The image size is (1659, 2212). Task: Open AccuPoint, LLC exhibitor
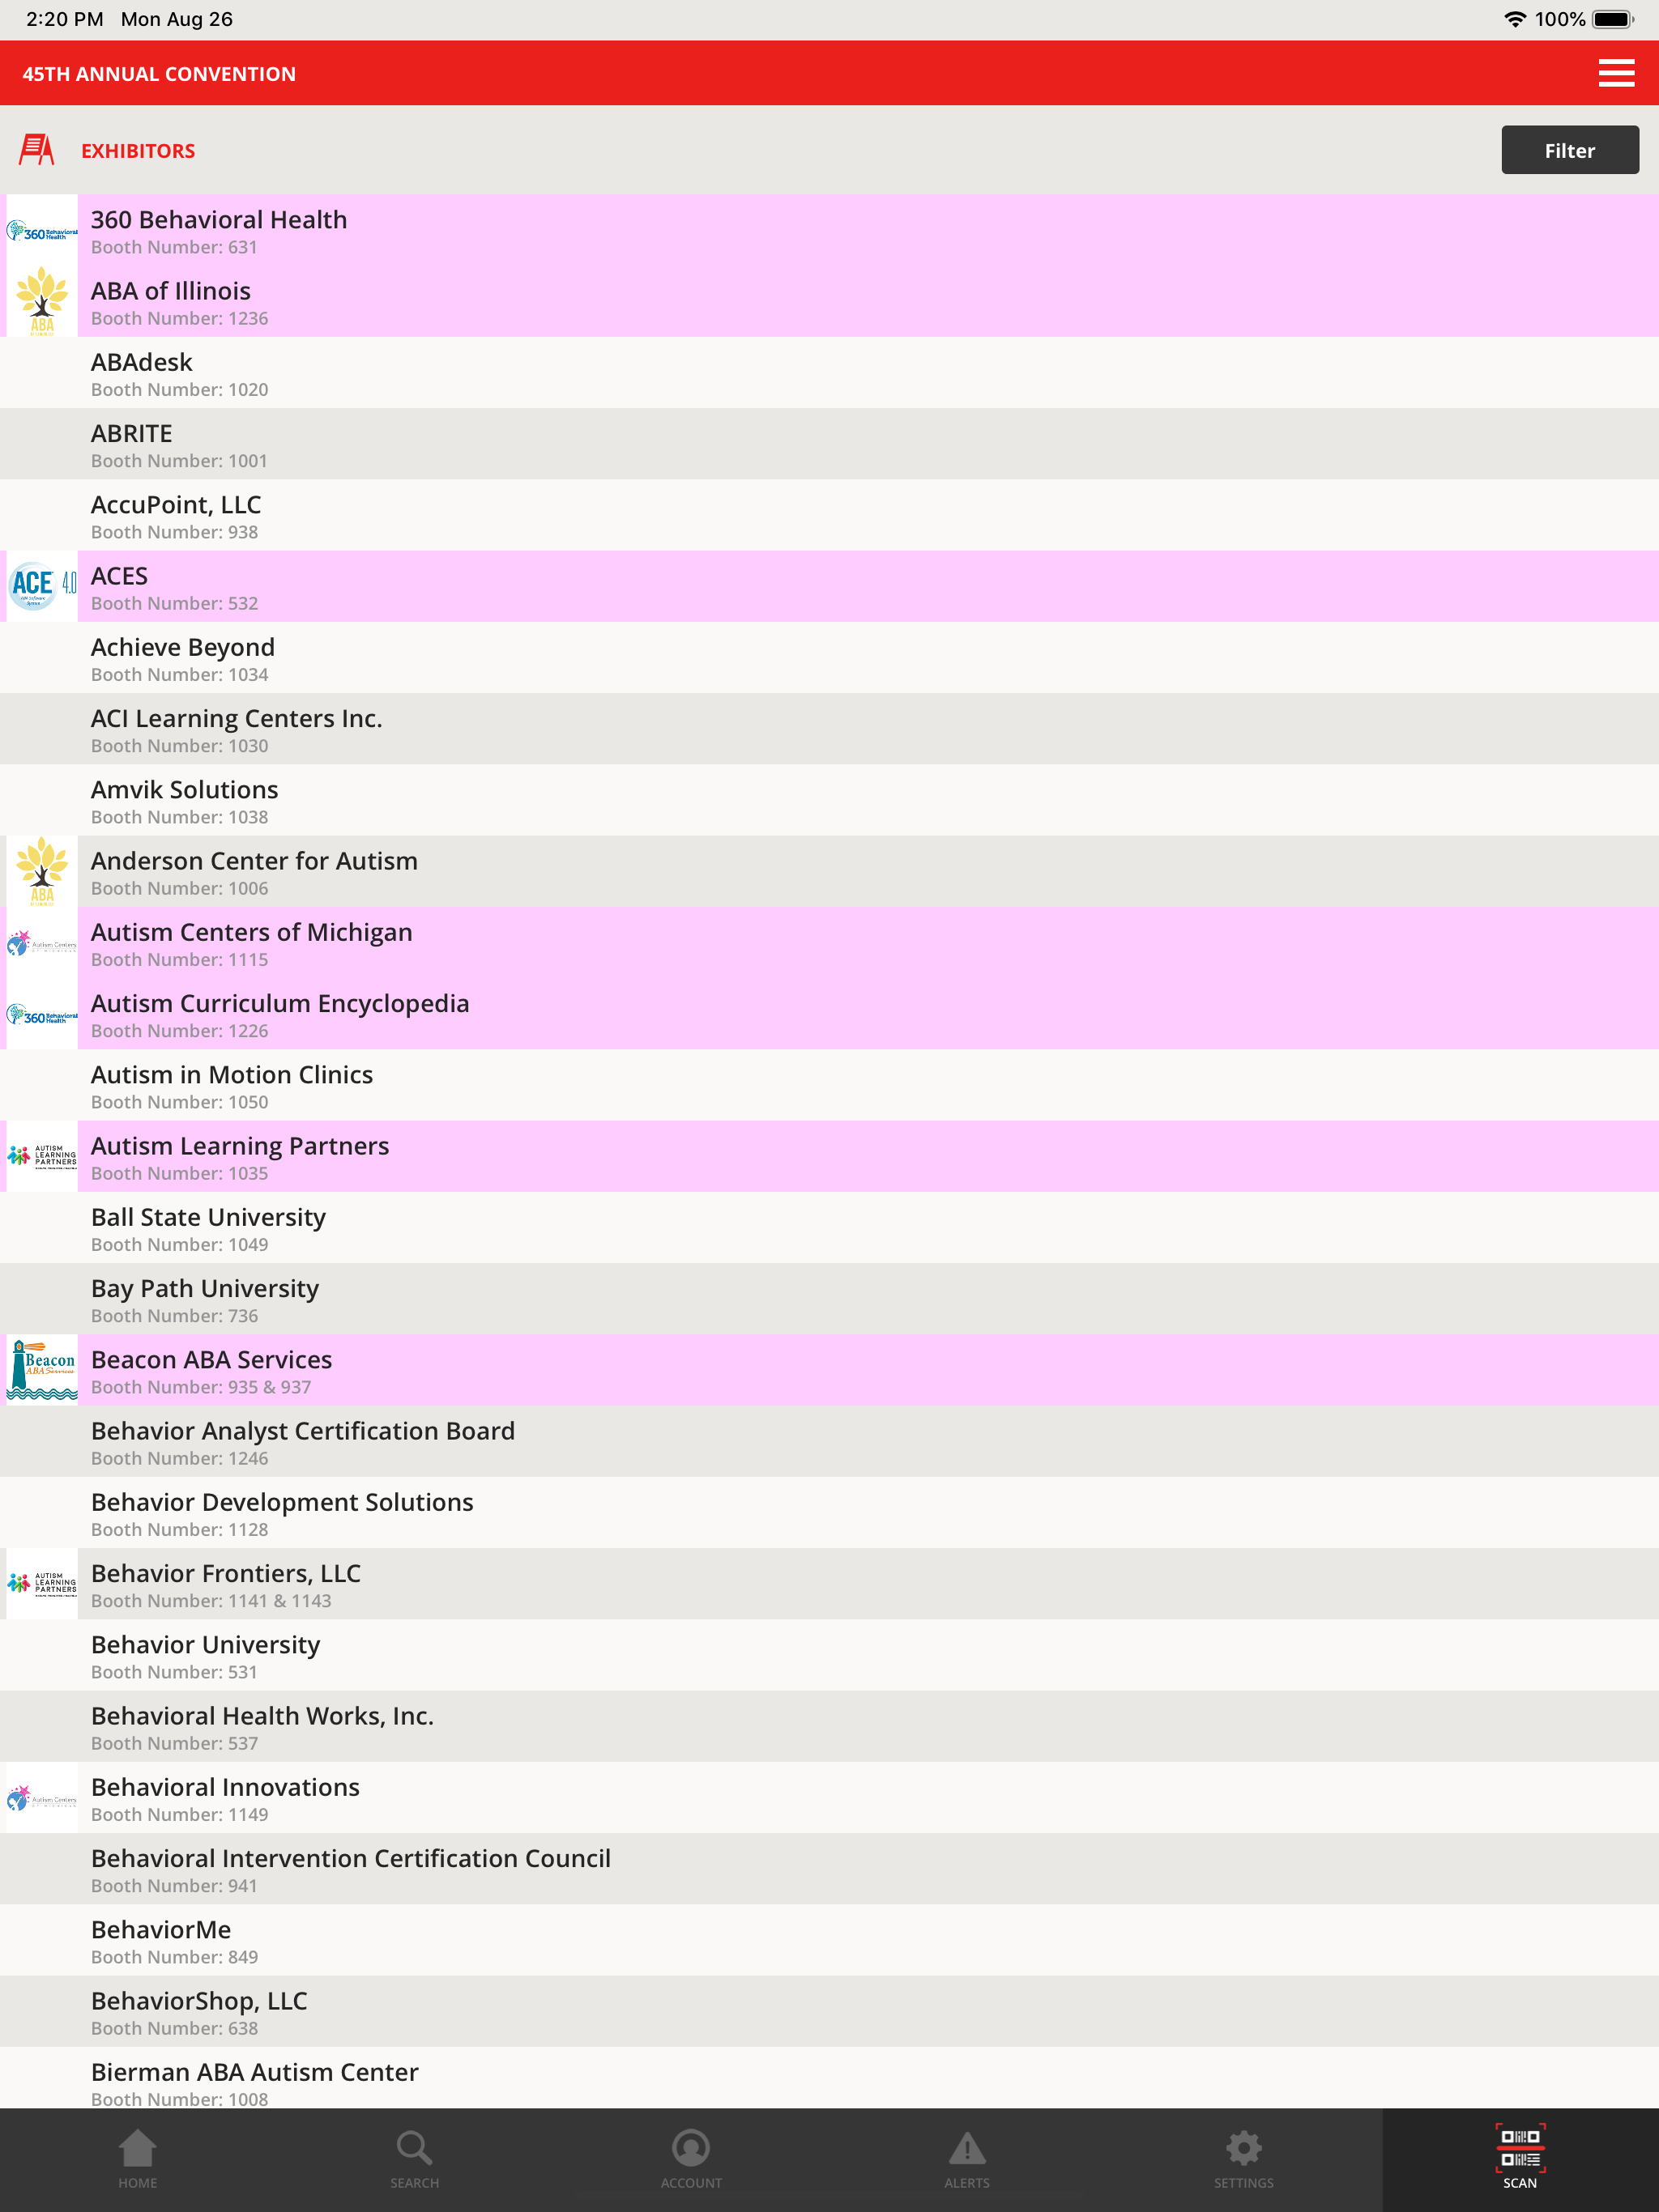829,515
